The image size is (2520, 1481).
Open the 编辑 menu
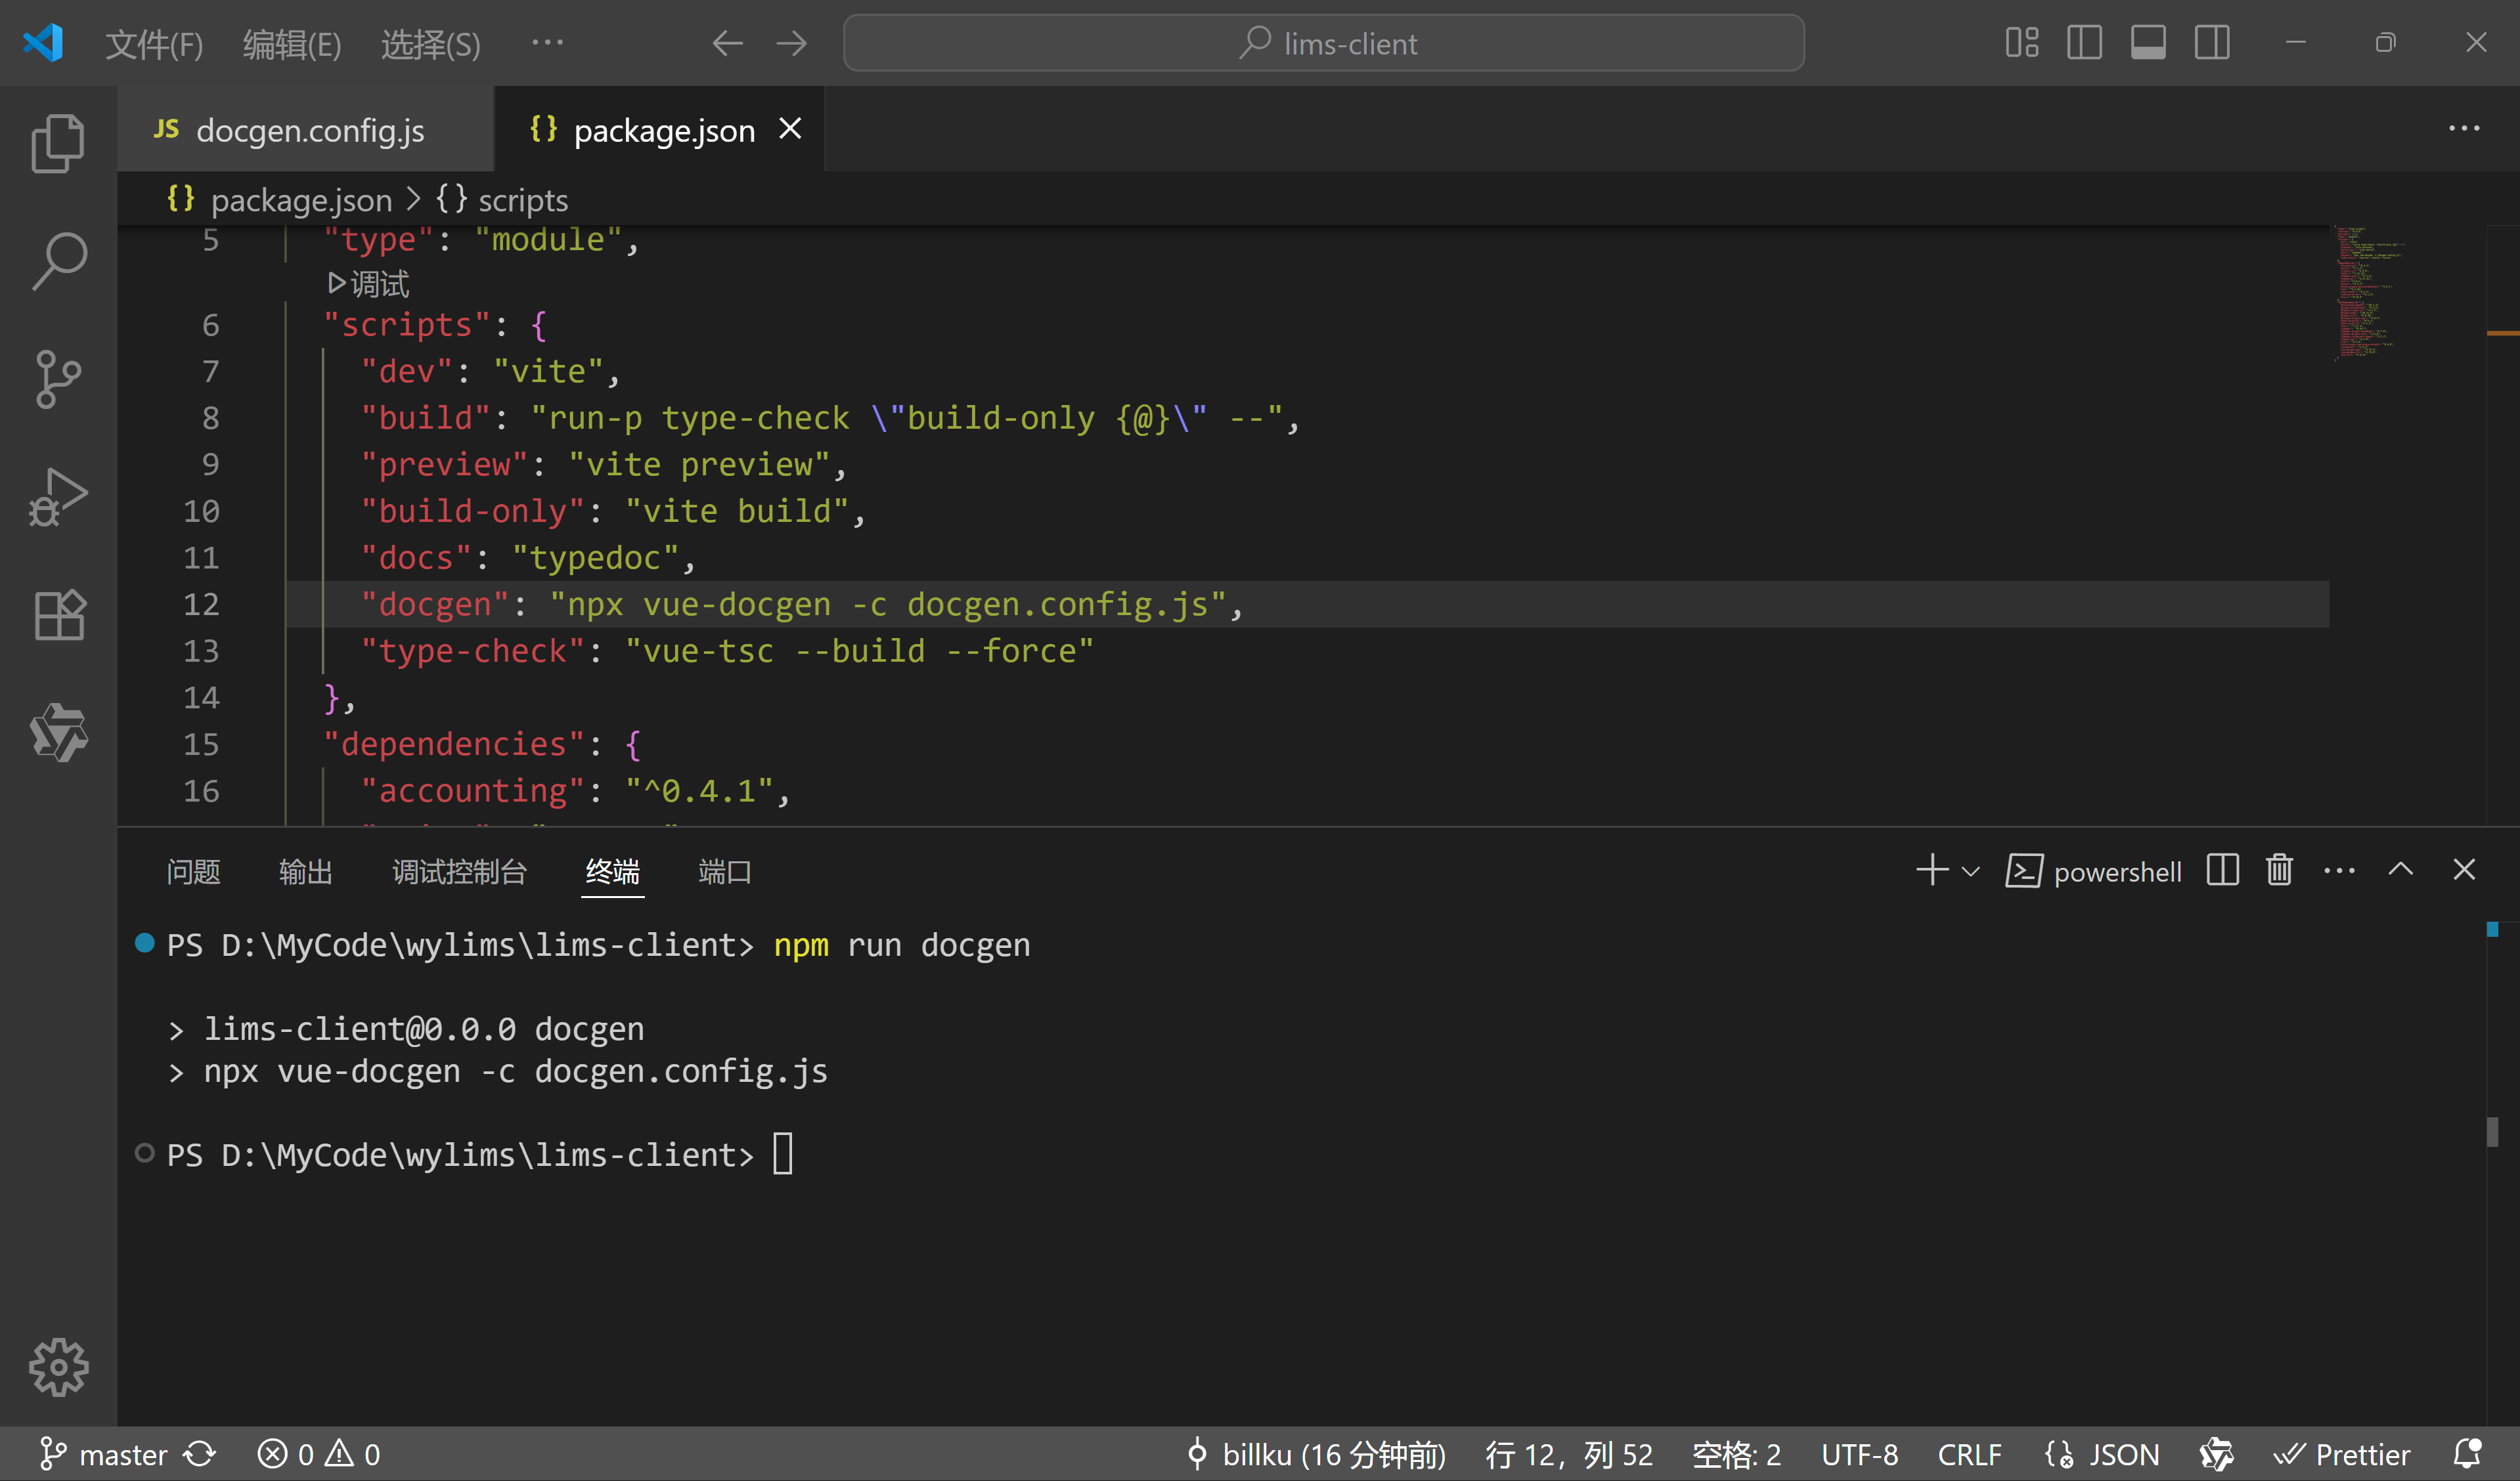click(x=291, y=43)
